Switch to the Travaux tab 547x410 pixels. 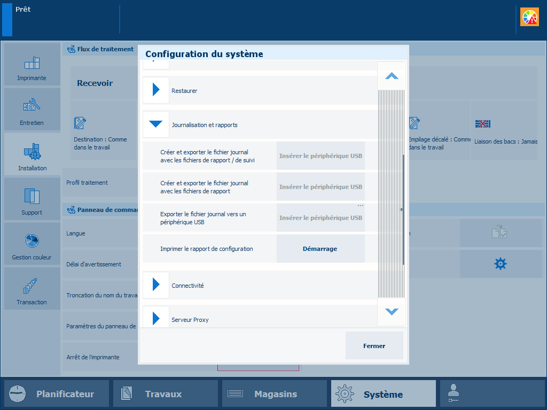tap(166, 394)
